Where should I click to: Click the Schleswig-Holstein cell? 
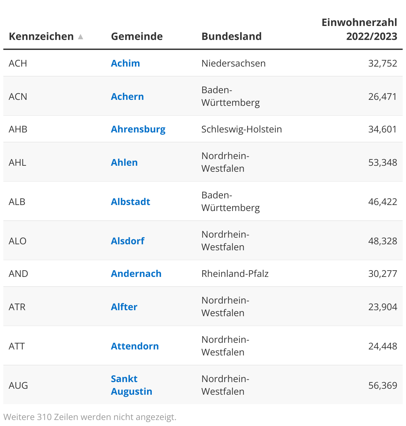click(242, 129)
